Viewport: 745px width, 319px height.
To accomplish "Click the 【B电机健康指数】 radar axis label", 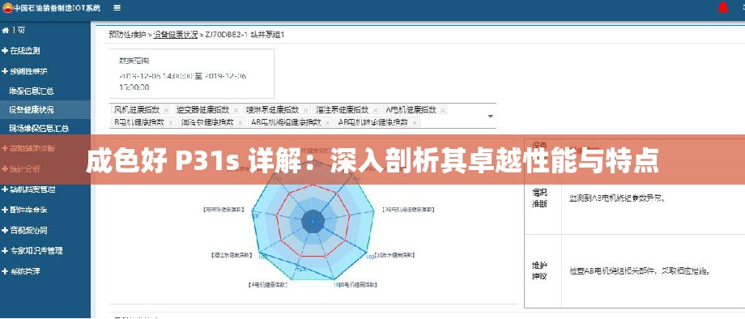I will point(358,285).
